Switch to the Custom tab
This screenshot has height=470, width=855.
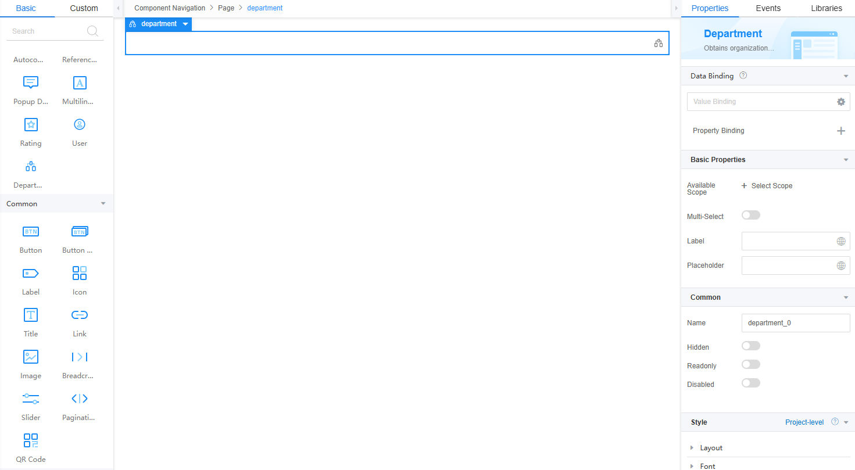tap(84, 8)
